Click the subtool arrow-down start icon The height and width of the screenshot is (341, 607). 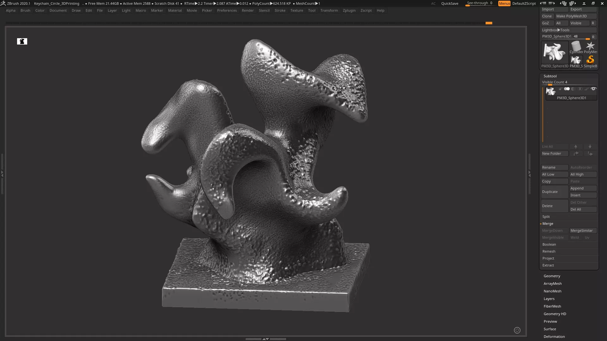pyautogui.click(x=560, y=89)
